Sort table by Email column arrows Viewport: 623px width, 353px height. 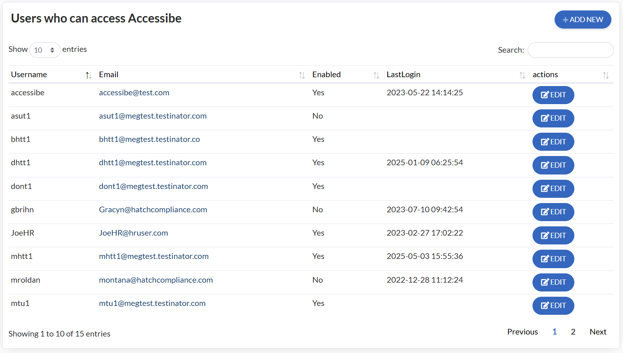pos(302,75)
